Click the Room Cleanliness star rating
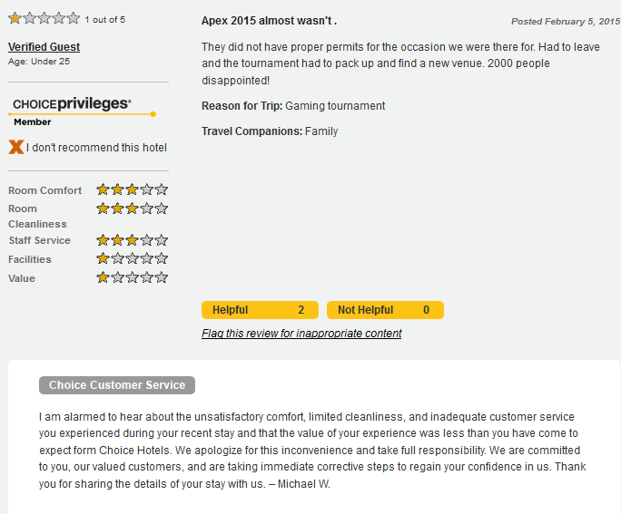Screen dimensions: 621x514 pos(133,209)
